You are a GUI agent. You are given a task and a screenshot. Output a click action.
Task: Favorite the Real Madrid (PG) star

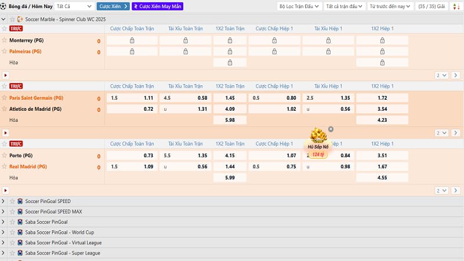tap(4, 166)
